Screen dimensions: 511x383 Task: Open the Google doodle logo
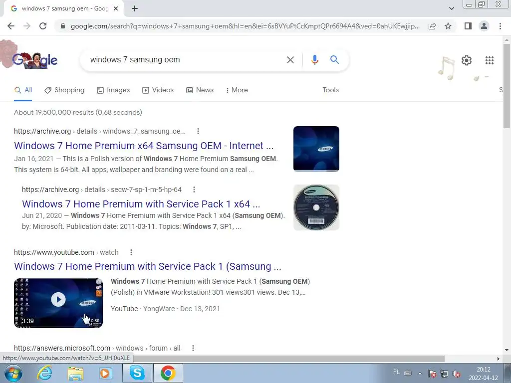click(x=34, y=60)
